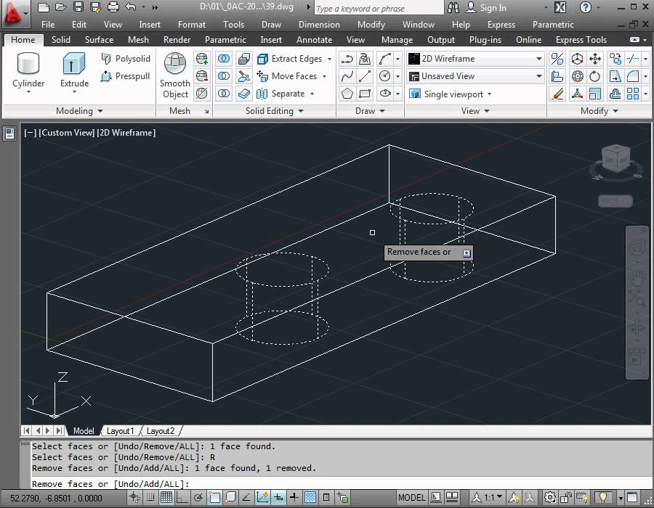
Task: Open the Modify menu
Action: pyautogui.click(x=371, y=24)
